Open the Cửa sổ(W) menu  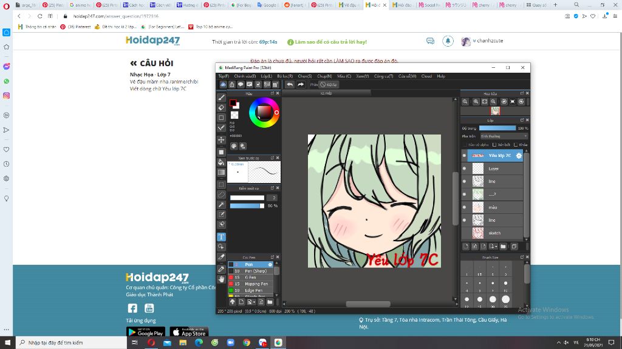pos(407,76)
